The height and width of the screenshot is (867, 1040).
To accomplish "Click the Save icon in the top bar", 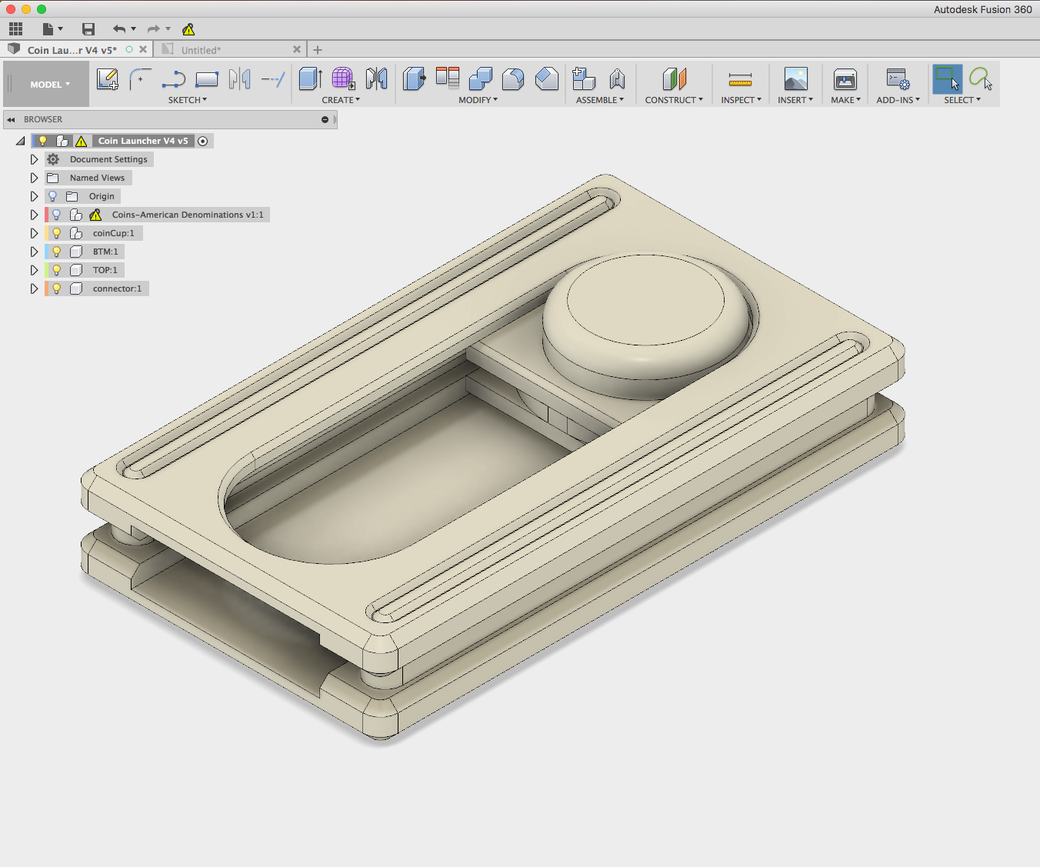I will click(88, 29).
